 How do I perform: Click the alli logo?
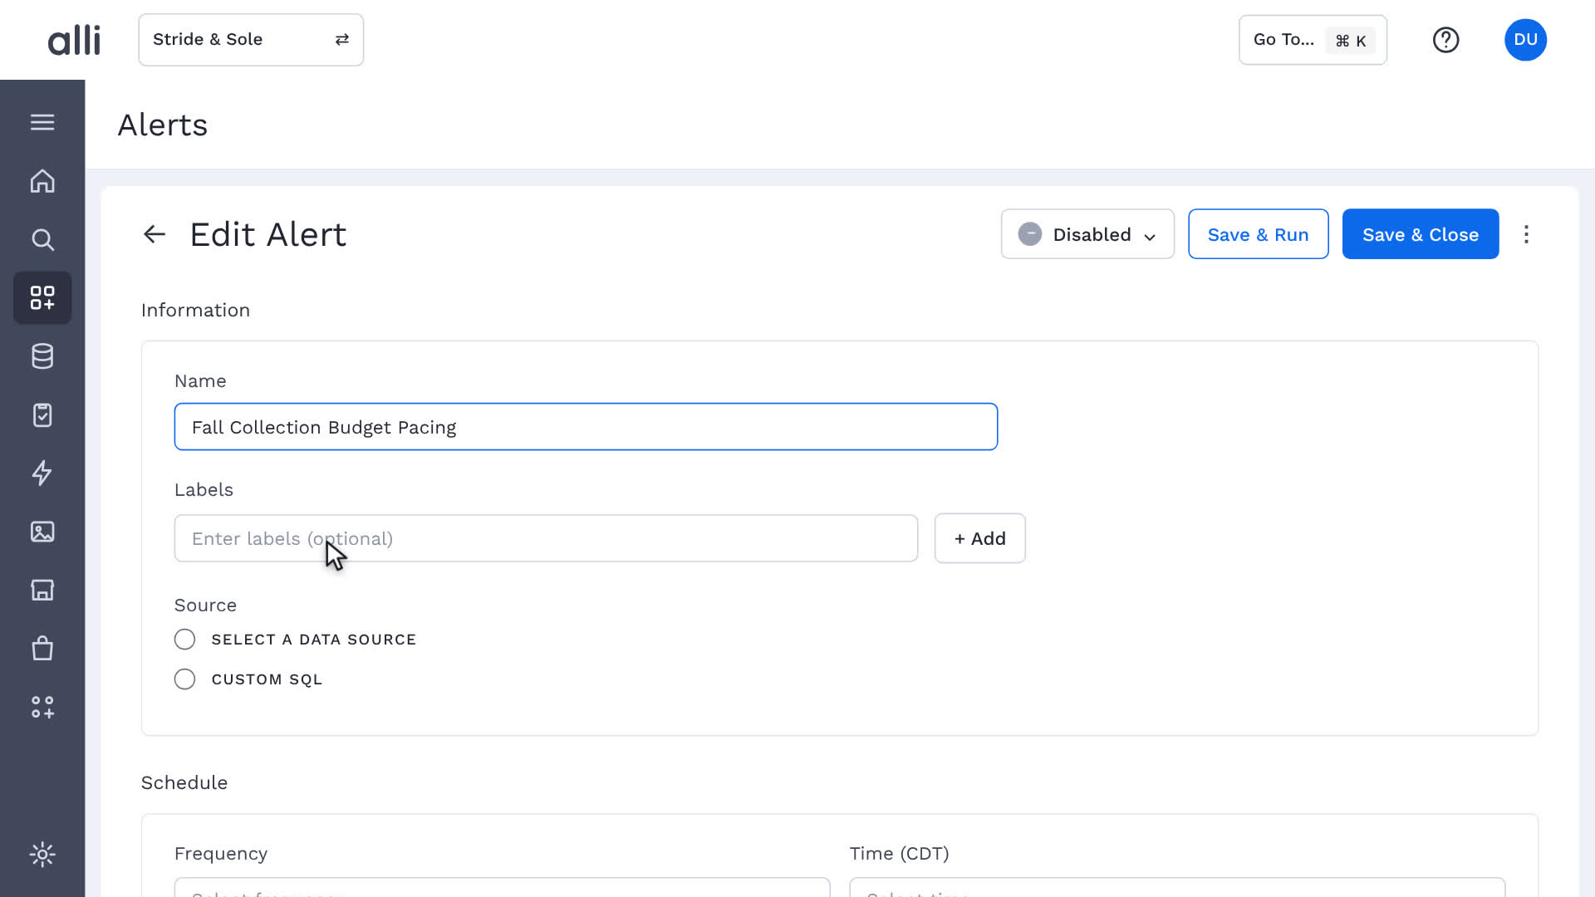74,40
